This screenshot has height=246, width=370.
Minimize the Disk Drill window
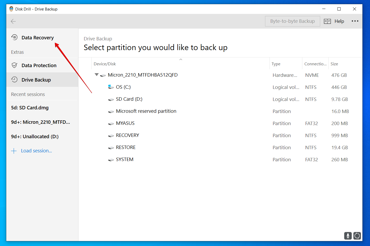[324, 9]
